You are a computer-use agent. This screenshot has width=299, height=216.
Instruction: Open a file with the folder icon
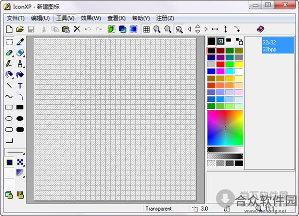tap(20, 29)
